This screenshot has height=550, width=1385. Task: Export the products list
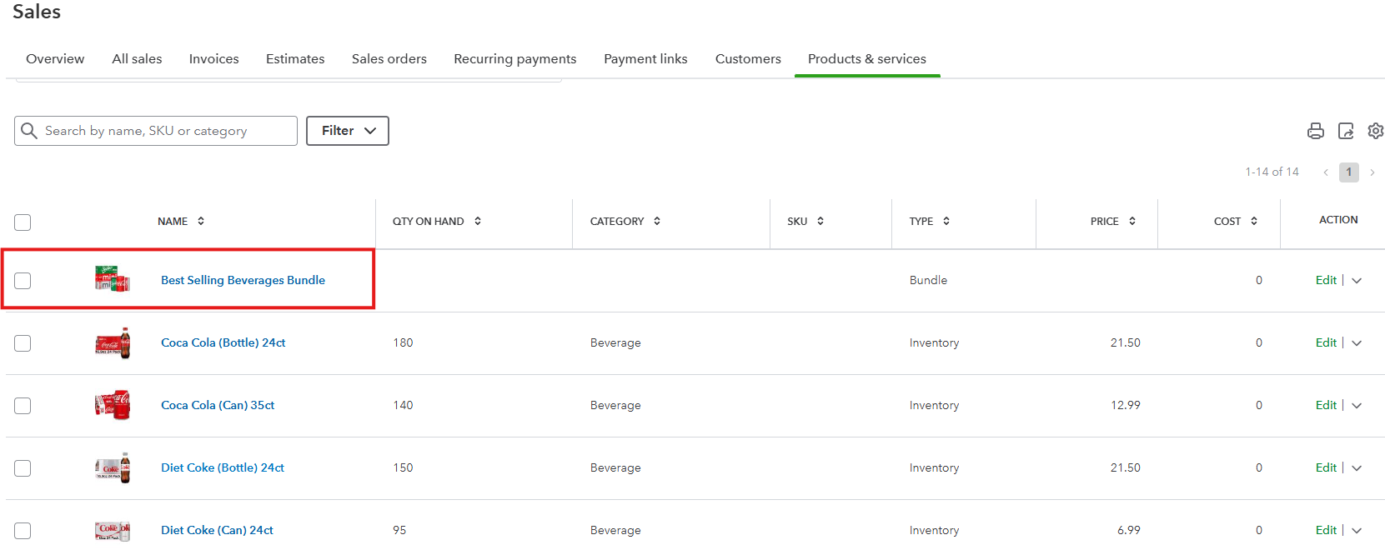coord(1346,131)
